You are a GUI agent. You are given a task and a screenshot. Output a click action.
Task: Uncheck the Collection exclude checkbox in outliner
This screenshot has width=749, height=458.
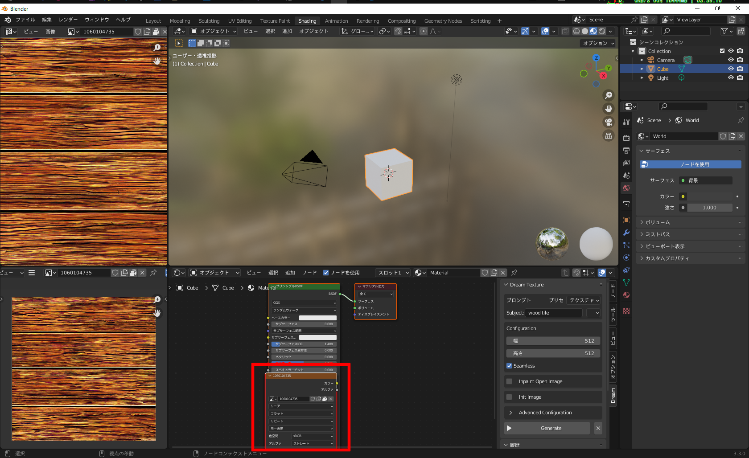(722, 51)
